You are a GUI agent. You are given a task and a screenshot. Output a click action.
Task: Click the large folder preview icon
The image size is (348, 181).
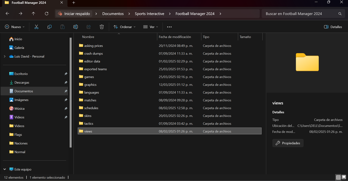307,62
